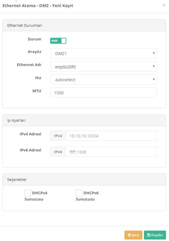169x241 pixels.
Task: Click the IPv6 prefix label addon
Action: tap(58, 152)
